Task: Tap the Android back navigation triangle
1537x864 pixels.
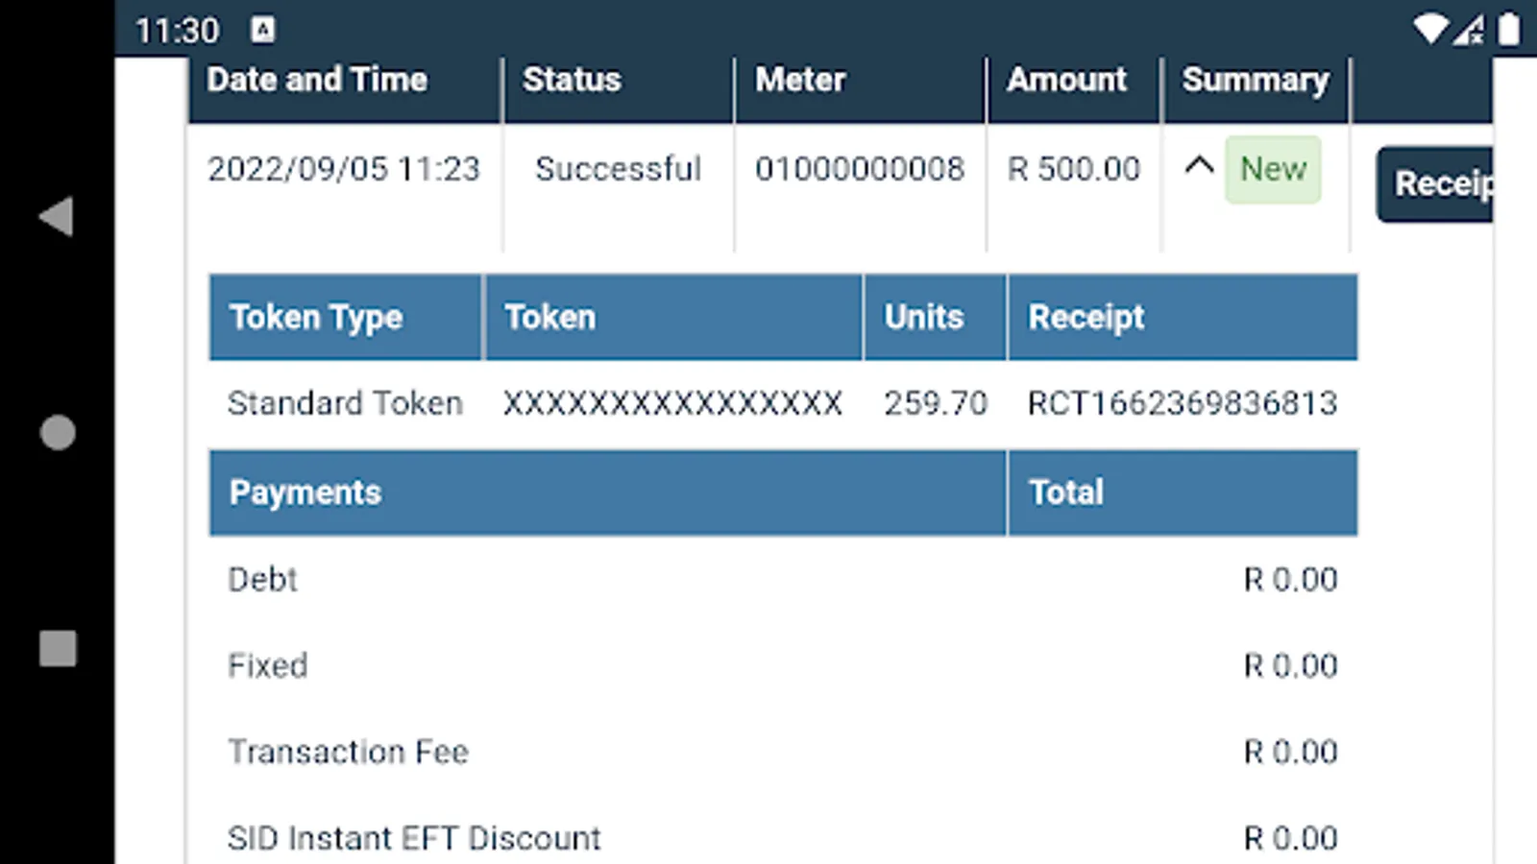Action: coord(57,216)
